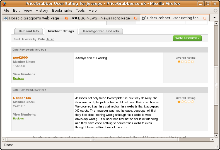Close the BBC NEWS tab
This screenshot has width=220, height=150.
pyautogui.click(x=136, y=18)
